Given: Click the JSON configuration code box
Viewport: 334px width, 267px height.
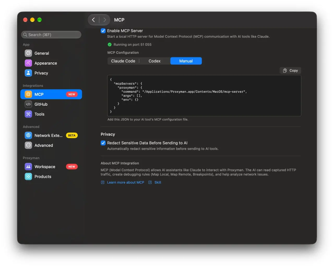Looking at the screenshot, I should [204, 96].
